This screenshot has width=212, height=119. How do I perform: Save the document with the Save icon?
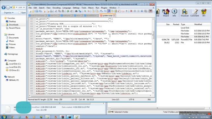coord(37,11)
